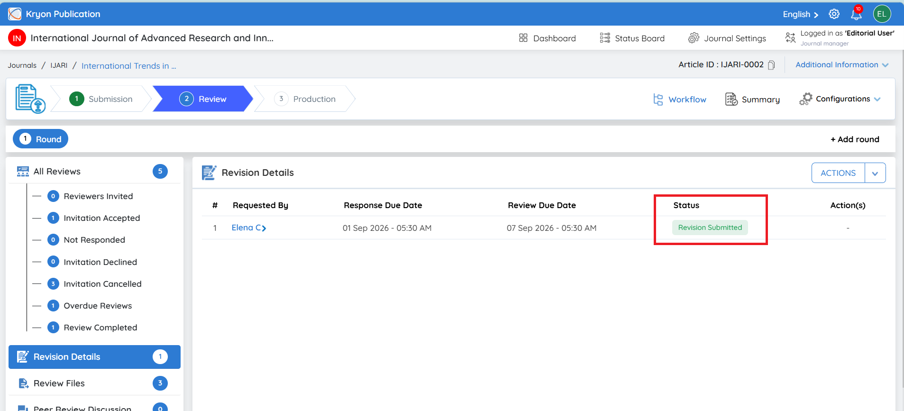Screen dimensions: 904x411
Task: Expand the English language selector
Action: click(x=800, y=14)
